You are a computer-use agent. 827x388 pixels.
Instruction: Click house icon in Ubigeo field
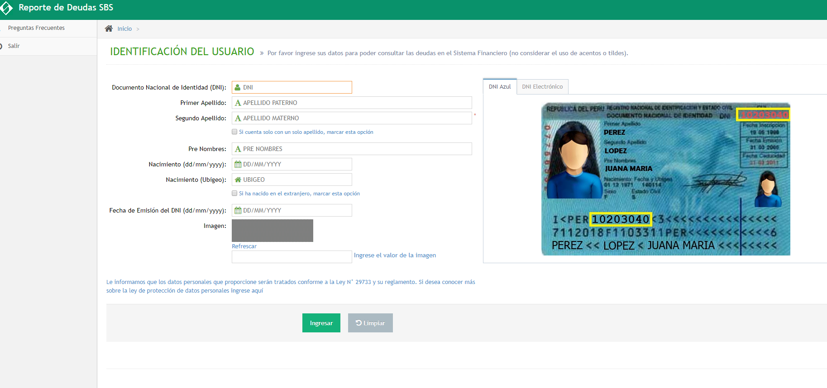(238, 180)
